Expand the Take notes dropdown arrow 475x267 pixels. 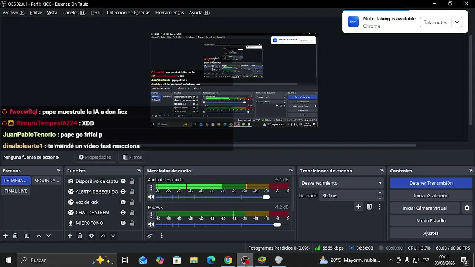457,22
